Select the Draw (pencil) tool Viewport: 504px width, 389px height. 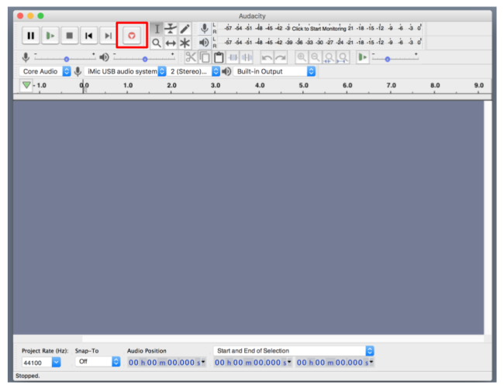pyautogui.click(x=185, y=29)
